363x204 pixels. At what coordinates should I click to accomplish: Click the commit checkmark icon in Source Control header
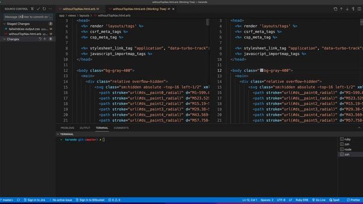pos(38,9)
